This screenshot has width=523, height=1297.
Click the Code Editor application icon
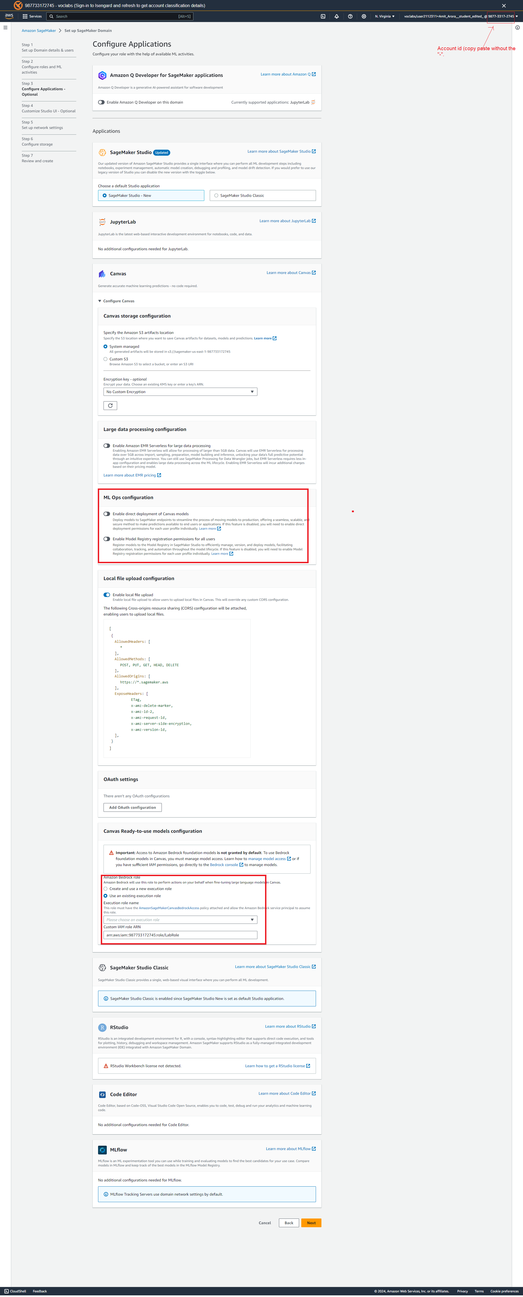102,1094
